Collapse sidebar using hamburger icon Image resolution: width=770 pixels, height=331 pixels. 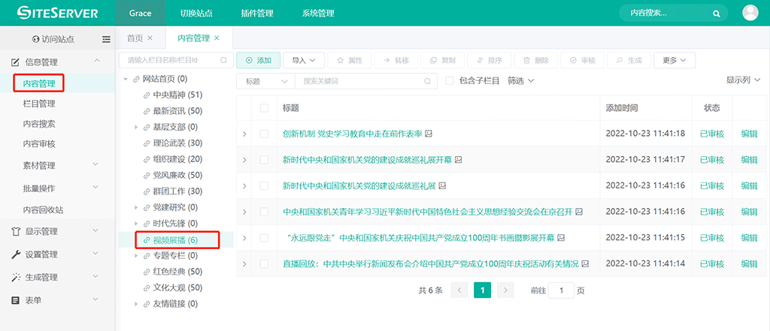point(106,39)
